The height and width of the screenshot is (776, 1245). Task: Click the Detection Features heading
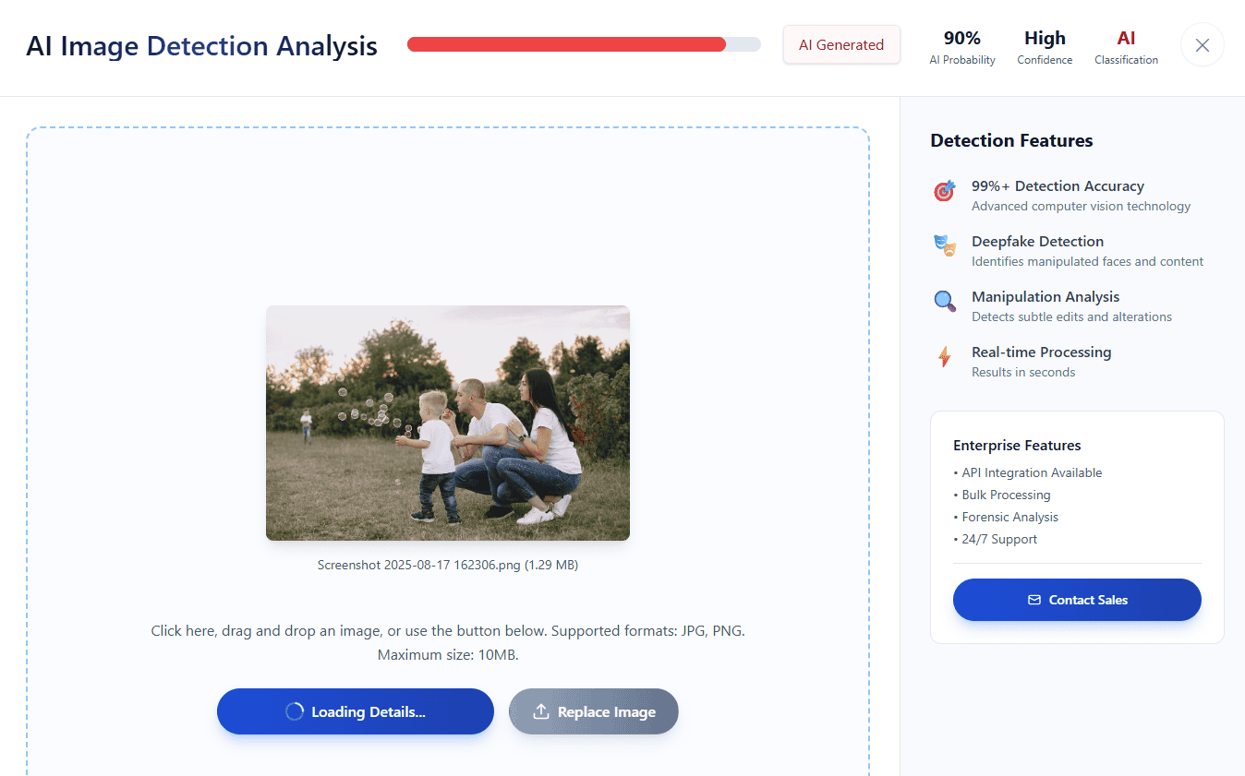[1011, 140]
